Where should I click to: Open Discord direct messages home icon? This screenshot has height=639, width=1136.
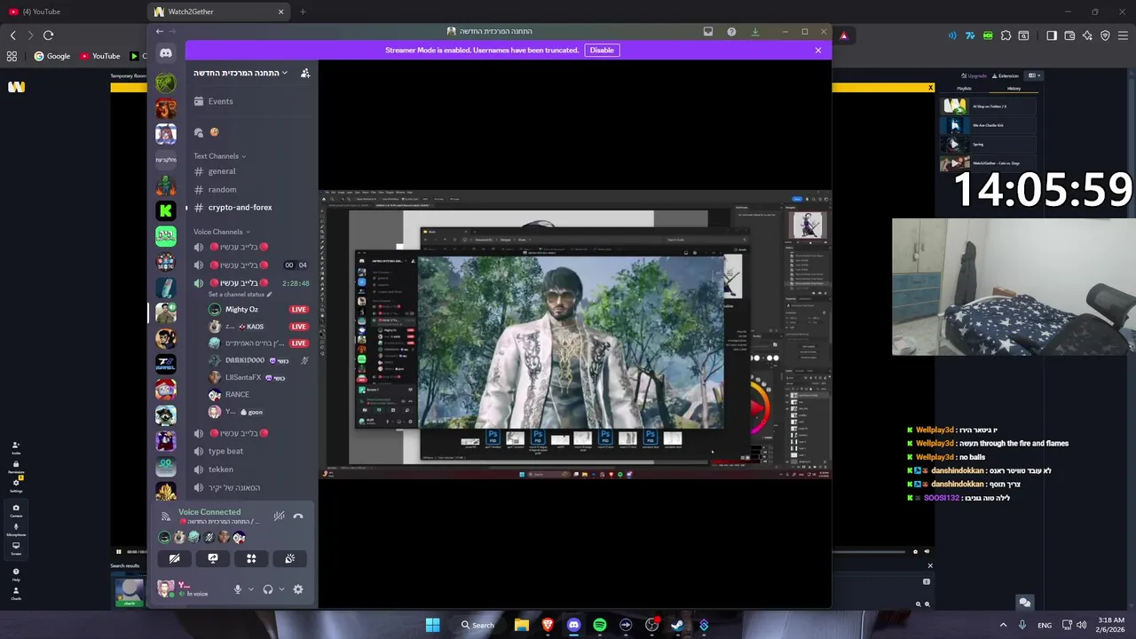pos(166,53)
